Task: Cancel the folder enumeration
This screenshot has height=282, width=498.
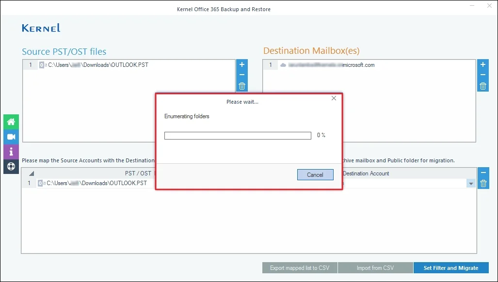Action: click(315, 175)
